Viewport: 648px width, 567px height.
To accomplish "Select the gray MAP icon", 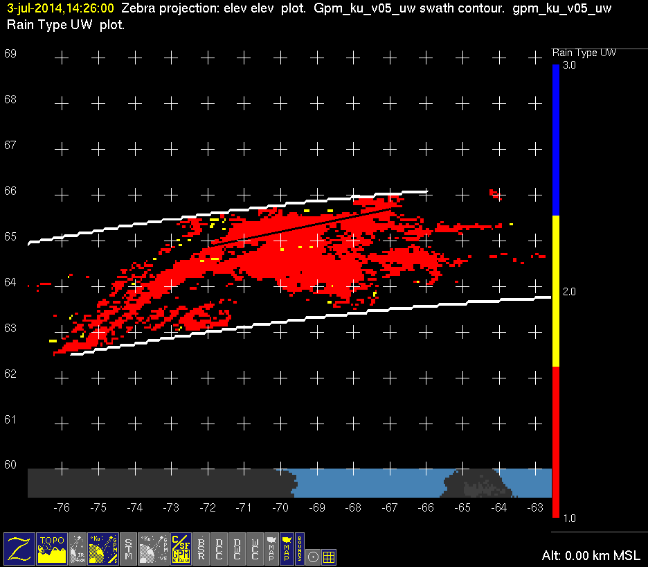I will 271,548.
